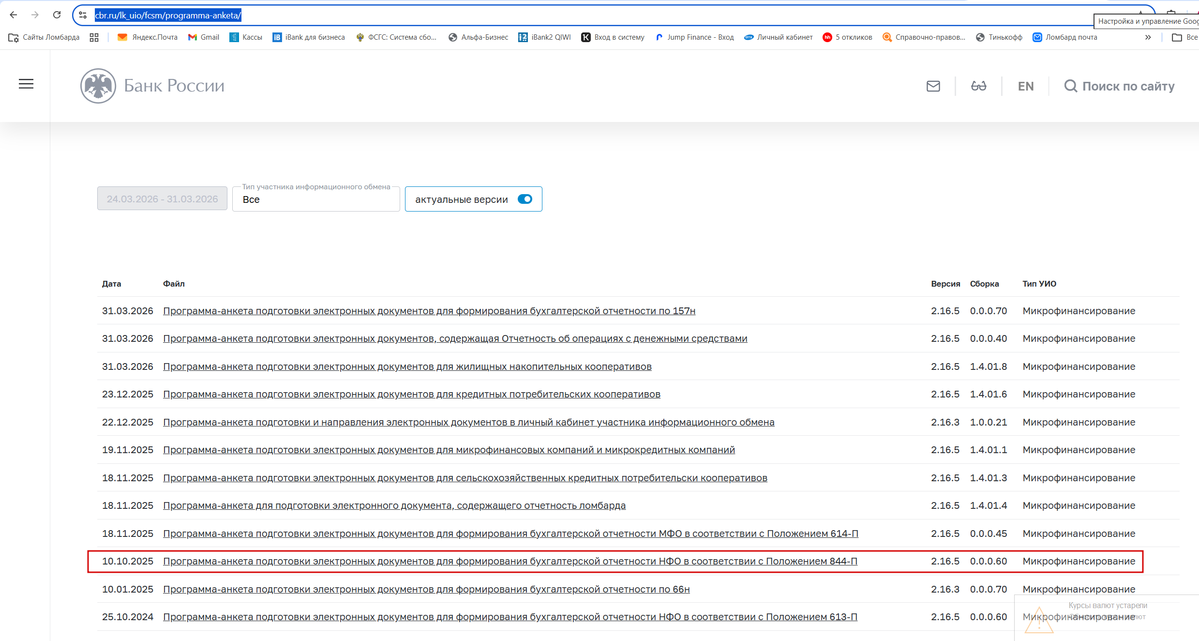Viewport: 1199px width, 641px height.
Task: Toggle the 'актуальные версии' switch
Action: click(x=525, y=199)
